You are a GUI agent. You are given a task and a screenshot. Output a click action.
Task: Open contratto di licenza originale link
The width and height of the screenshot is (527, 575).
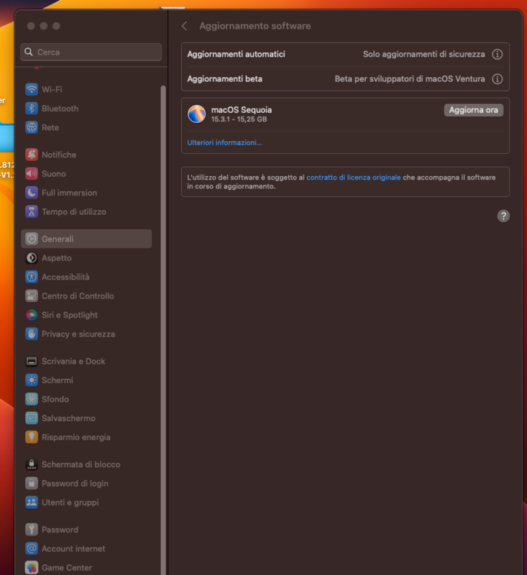[354, 178]
